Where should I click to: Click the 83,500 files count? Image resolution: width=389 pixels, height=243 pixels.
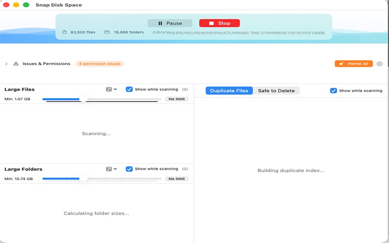click(83, 32)
